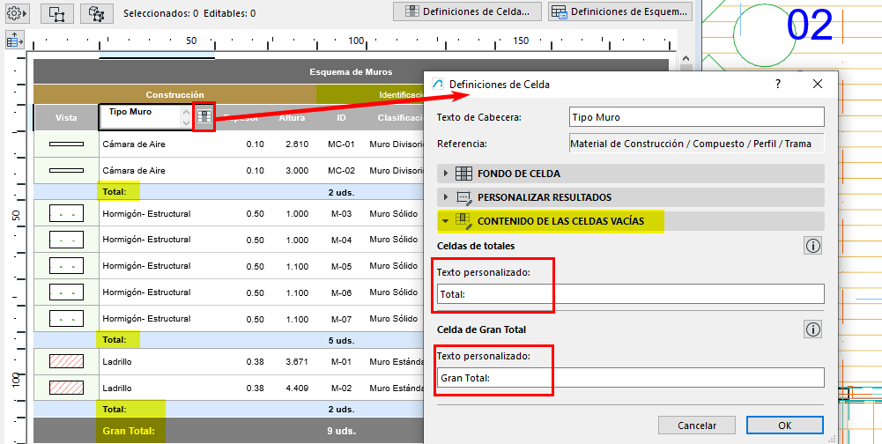Click the Total: custom text field
The height and width of the screenshot is (444, 882).
[x=631, y=293]
